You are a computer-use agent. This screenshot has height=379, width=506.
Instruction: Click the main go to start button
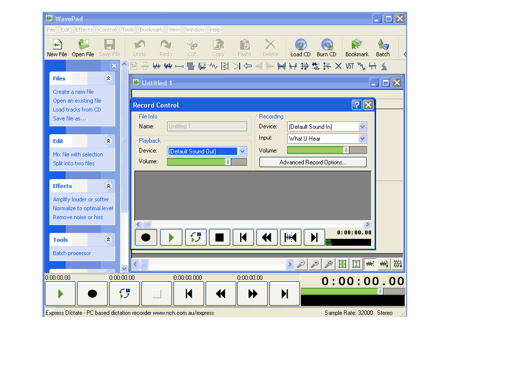pyautogui.click(x=189, y=294)
